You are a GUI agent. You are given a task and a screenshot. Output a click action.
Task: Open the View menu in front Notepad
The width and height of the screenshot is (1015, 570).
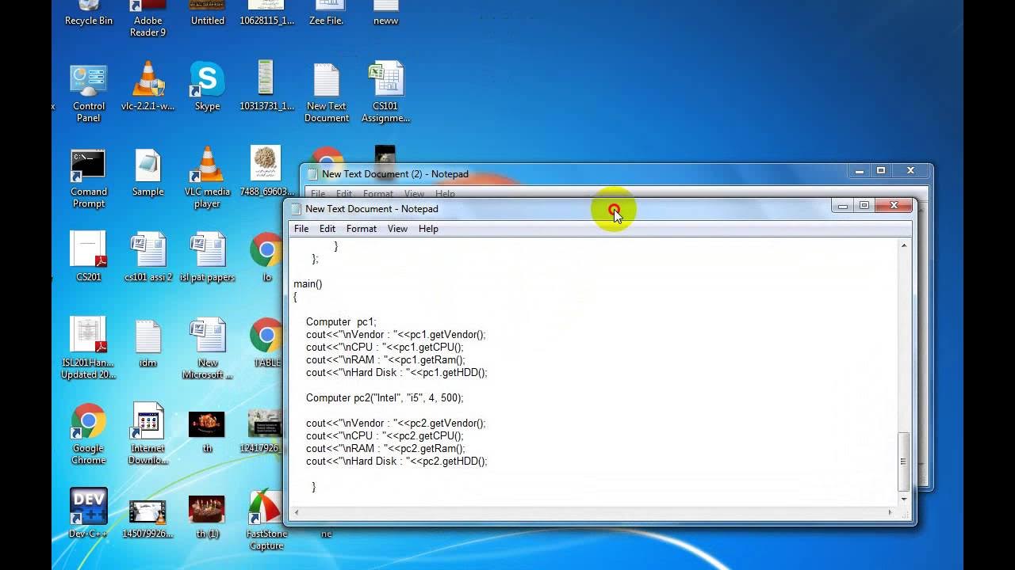click(397, 229)
